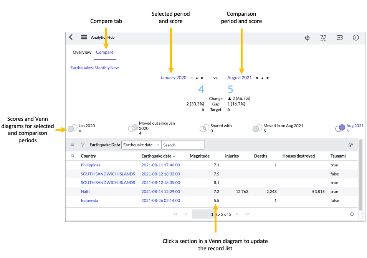The height and width of the screenshot is (258, 367).
Task: Click the Haiti country link in the table
Action: (85, 191)
